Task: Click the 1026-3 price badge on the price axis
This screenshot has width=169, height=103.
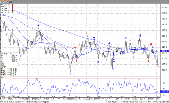Action: (x=164, y=51)
